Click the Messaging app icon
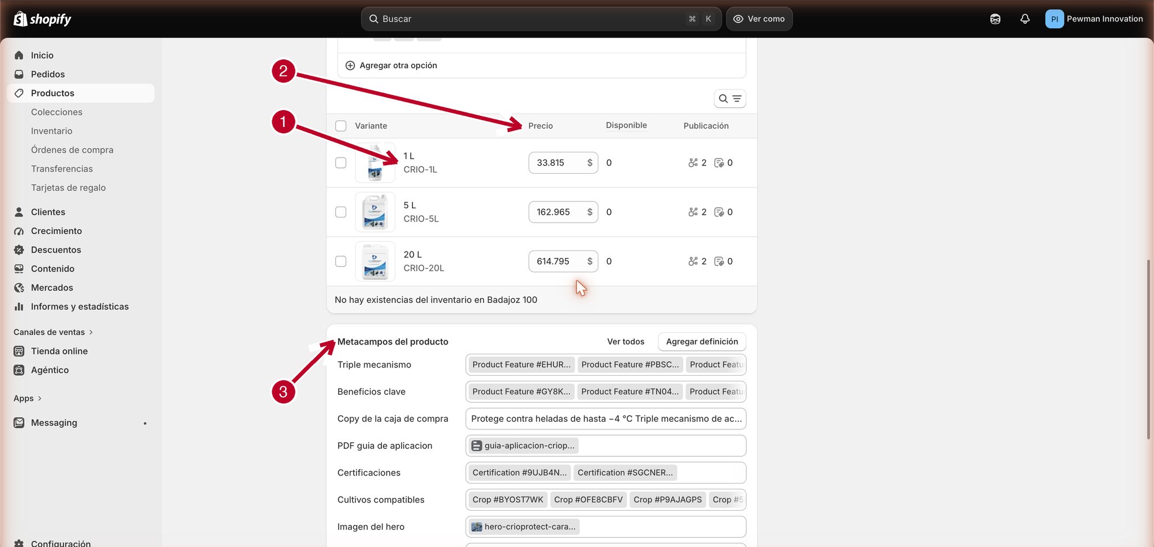The image size is (1154, 547). (19, 423)
